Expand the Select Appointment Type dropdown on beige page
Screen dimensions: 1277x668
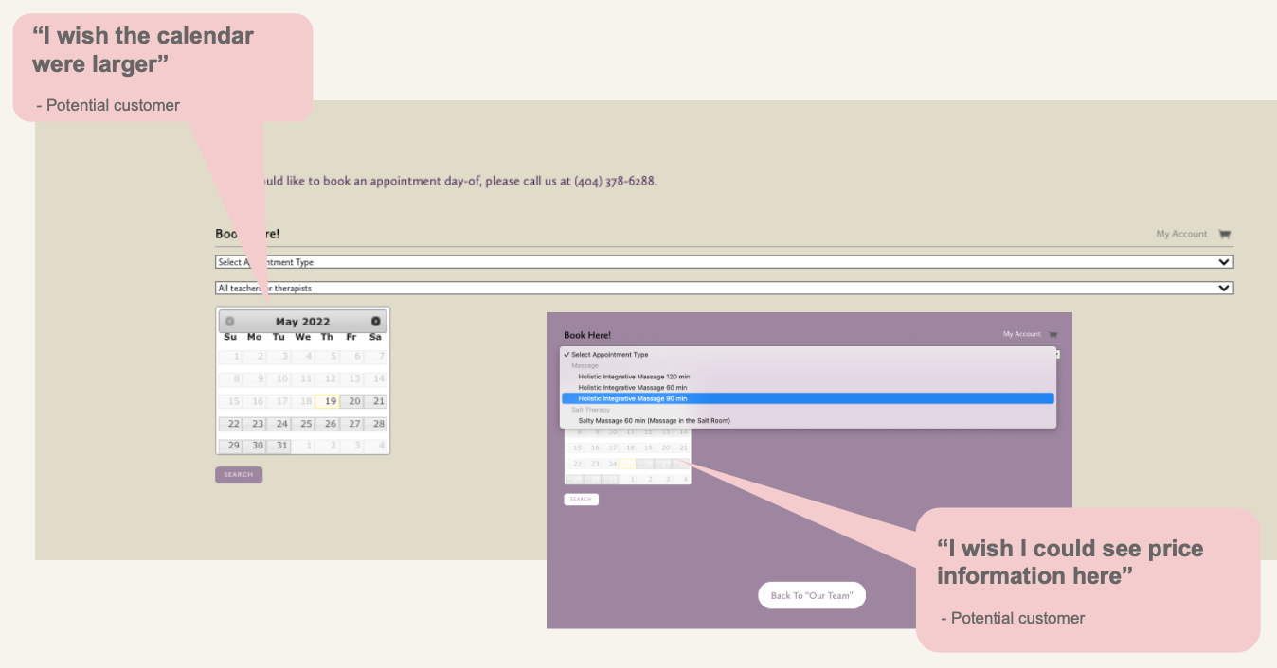[724, 262]
